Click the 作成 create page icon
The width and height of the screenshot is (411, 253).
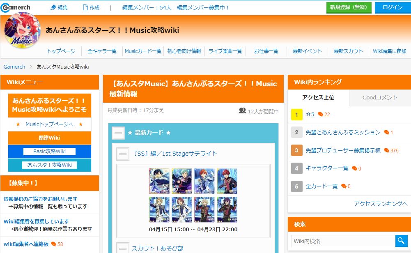point(85,8)
